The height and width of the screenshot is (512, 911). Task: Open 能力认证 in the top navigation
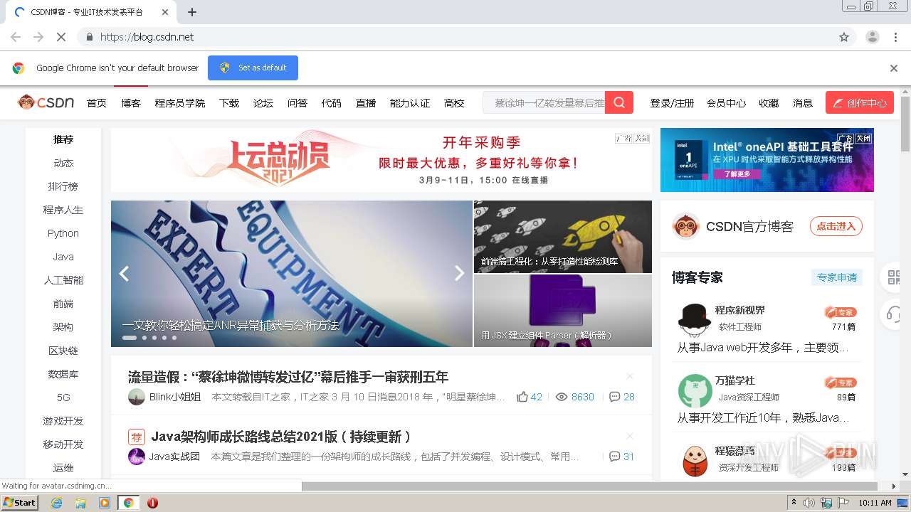tap(410, 103)
